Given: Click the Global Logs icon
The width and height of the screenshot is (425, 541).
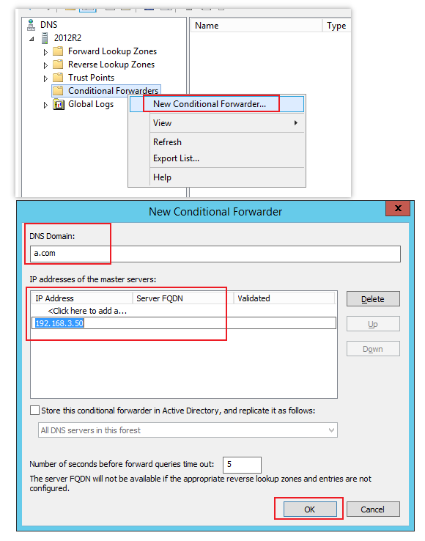Looking at the screenshot, I should click(x=59, y=104).
